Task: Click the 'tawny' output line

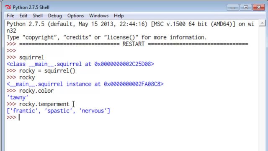Action: click(x=18, y=97)
